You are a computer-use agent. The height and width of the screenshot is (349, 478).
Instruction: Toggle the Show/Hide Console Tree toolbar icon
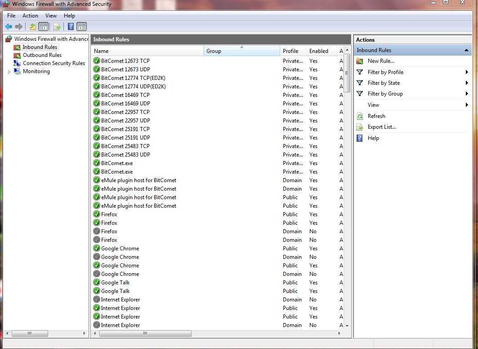[44, 27]
